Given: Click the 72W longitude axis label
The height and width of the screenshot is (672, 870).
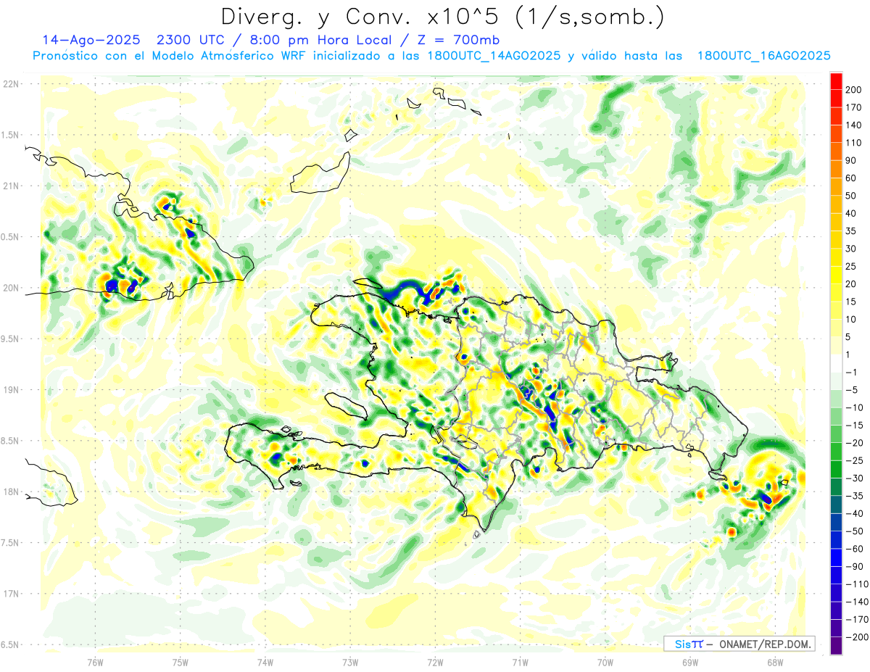Looking at the screenshot, I should coord(435,661).
